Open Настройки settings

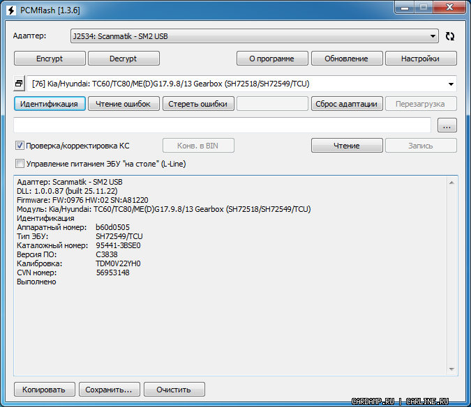[421, 59]
